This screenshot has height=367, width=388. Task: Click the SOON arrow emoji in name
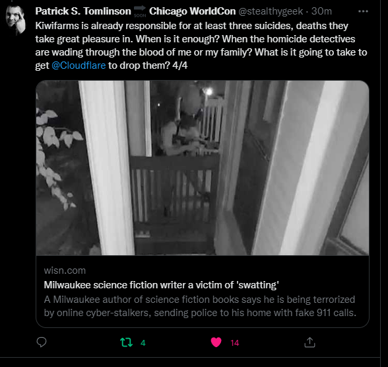[140, 11]
